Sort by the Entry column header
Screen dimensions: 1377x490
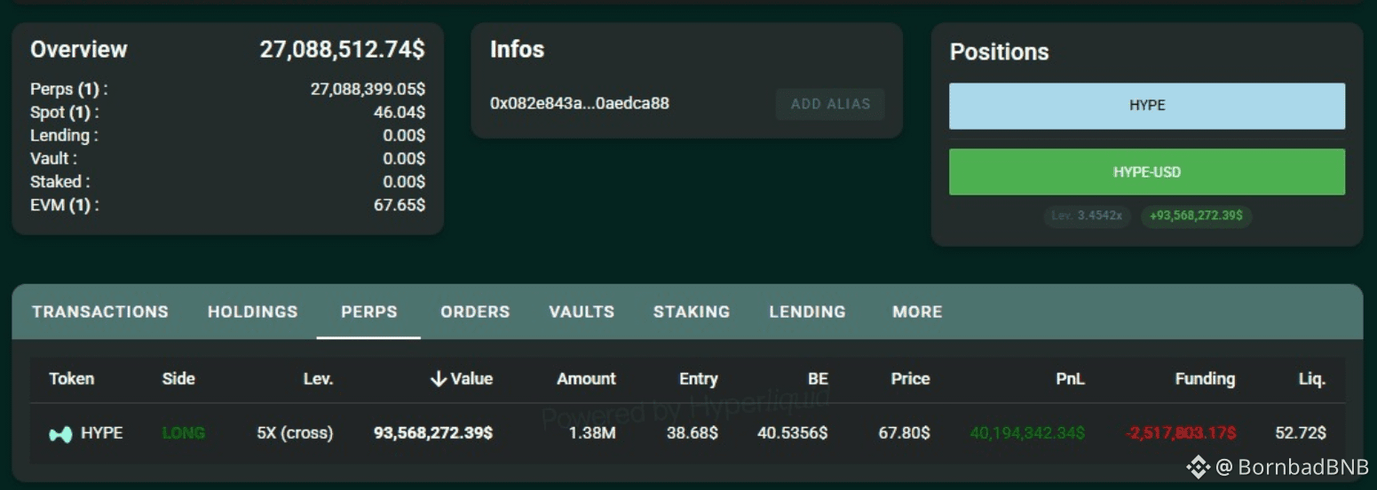click(x=699, y=379)
